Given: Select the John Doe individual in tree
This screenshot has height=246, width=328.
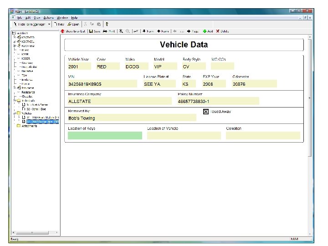Looking at the screenshot, I should (x=36, y=109).
